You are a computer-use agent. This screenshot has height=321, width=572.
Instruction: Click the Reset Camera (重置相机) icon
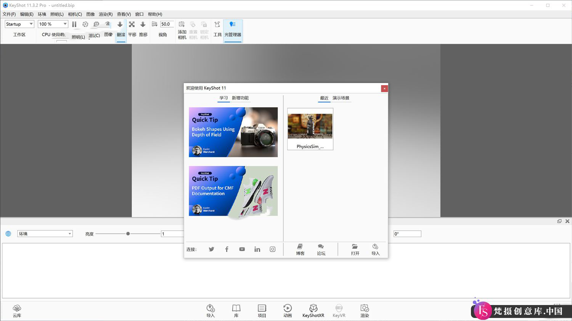click(193, 24)
